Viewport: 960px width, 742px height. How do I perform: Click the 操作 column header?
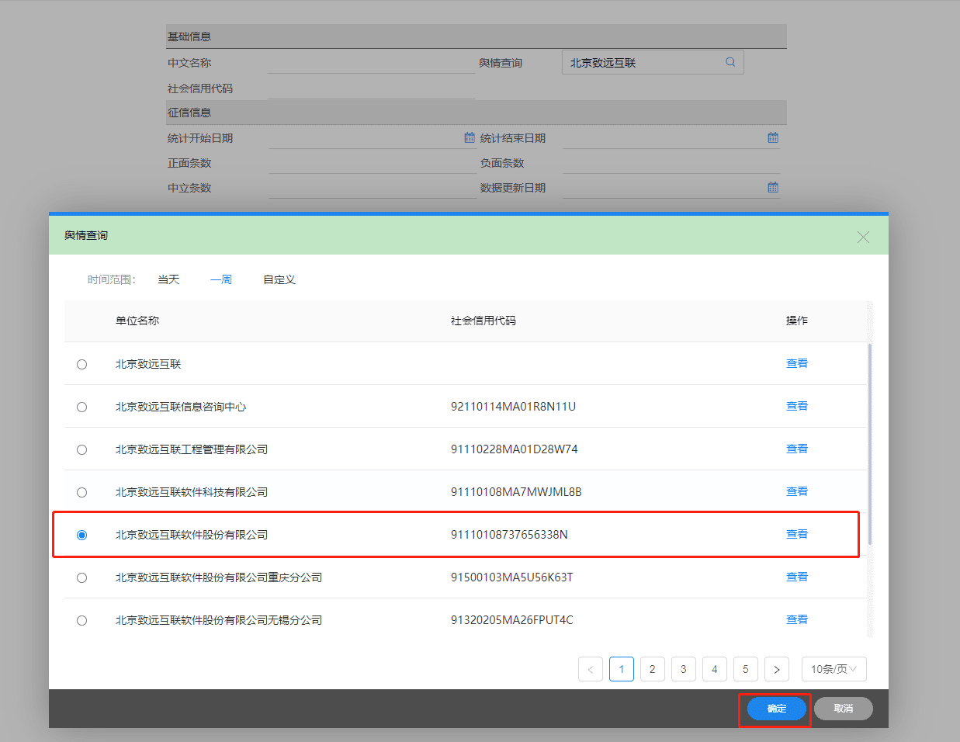(x=797, y=321)
